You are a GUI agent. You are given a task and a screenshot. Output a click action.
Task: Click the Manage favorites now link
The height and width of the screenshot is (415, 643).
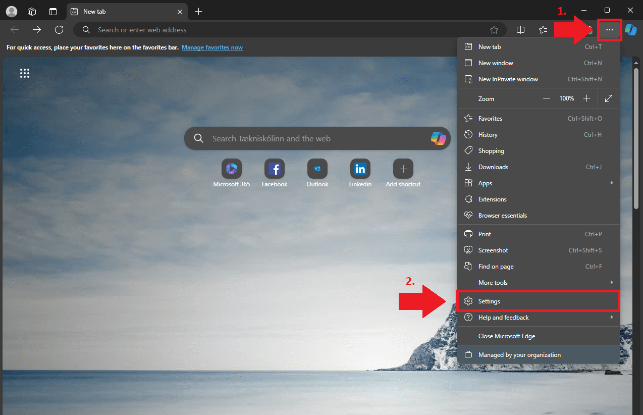point(212,47)
